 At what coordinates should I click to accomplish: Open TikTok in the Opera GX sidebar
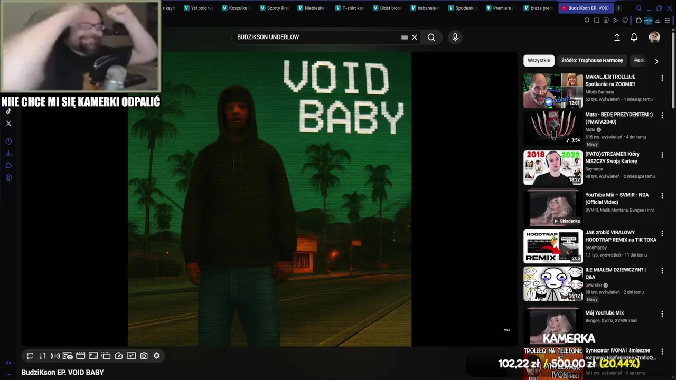[8, 111]
